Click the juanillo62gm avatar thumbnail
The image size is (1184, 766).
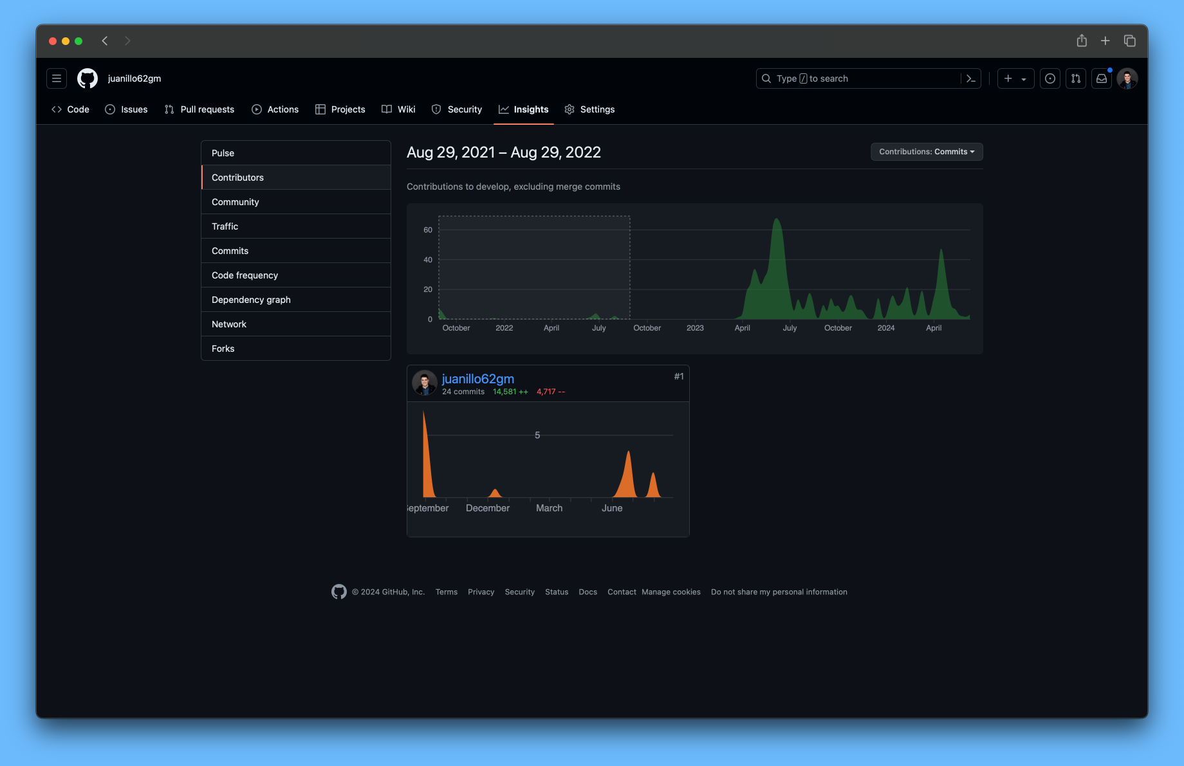click(425, 383)
